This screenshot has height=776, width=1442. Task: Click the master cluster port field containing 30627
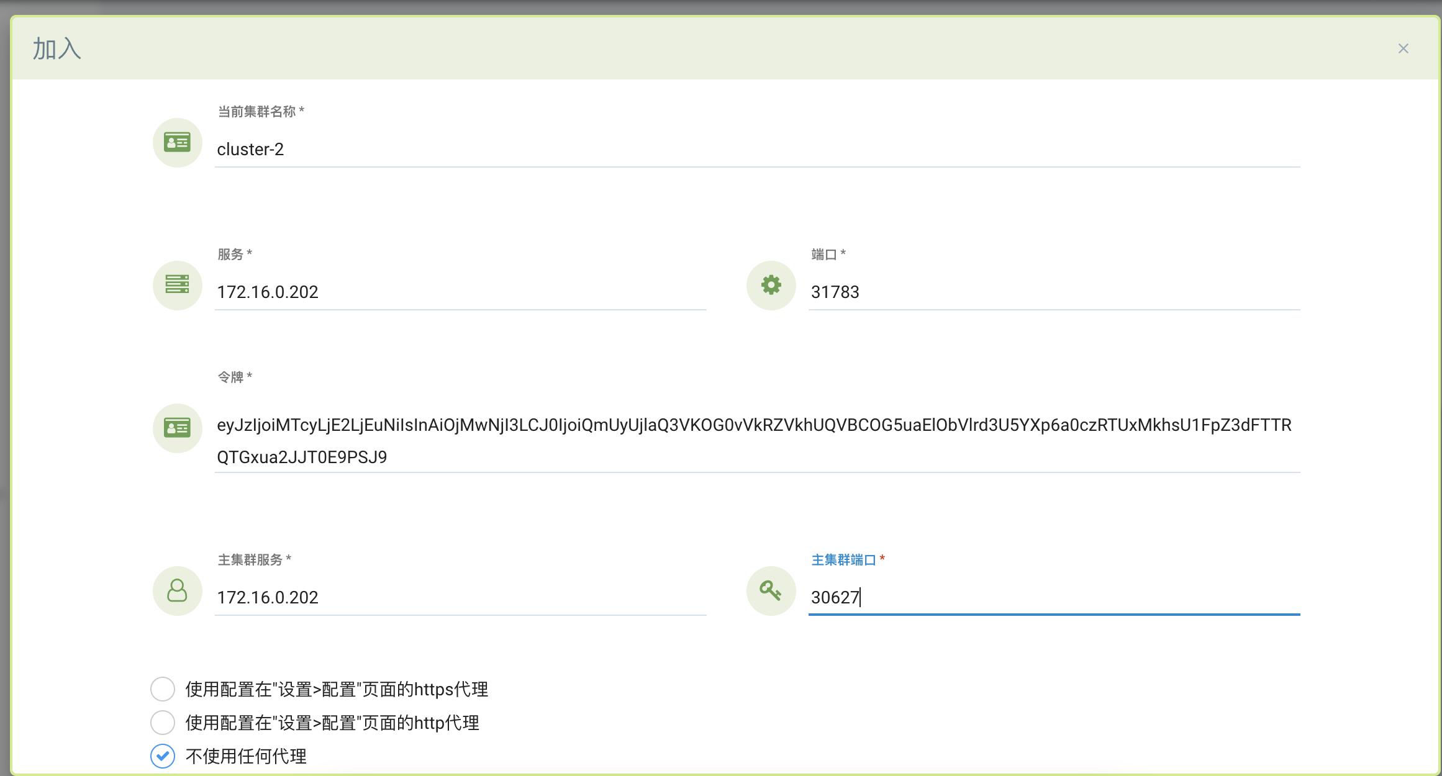(x=1053, y=597)
